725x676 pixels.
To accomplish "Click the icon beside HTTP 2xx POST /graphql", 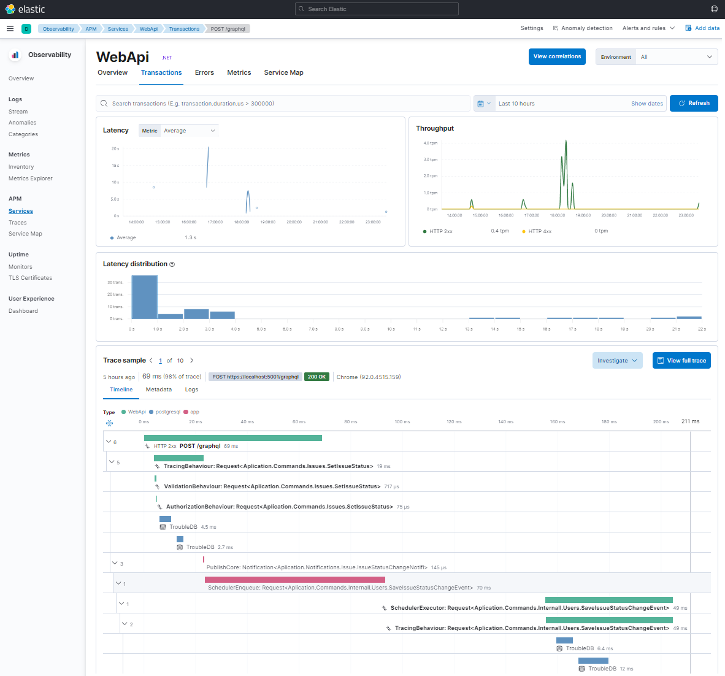I will point(147,446).
